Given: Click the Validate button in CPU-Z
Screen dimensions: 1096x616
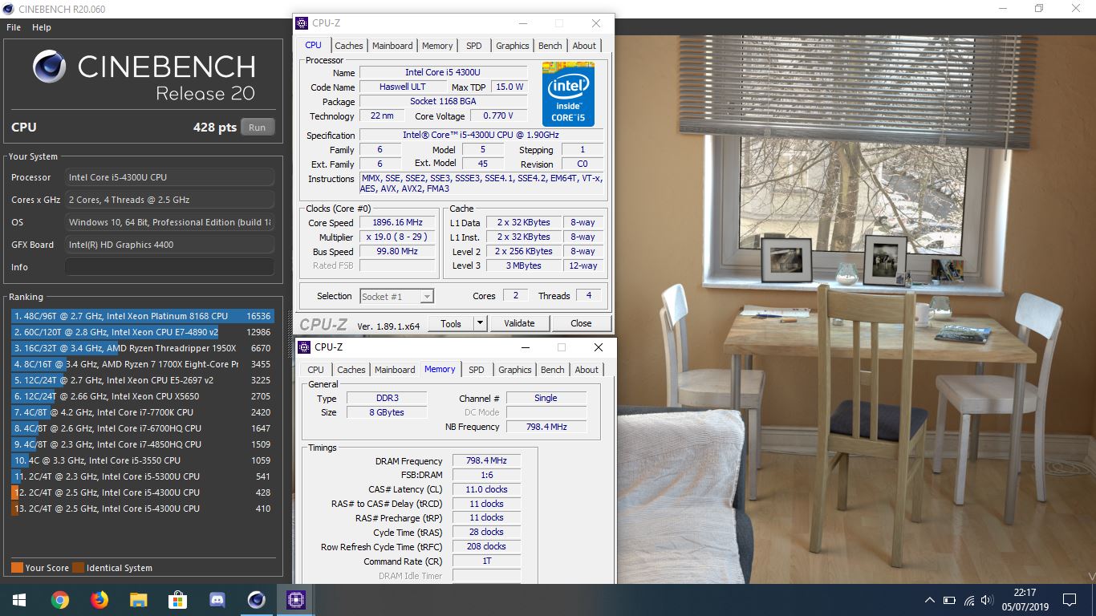Looking at the screenshot, I should coord(519,323).
